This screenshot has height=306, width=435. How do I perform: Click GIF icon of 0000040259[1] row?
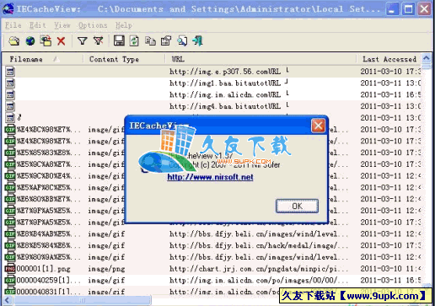point(10,280)
